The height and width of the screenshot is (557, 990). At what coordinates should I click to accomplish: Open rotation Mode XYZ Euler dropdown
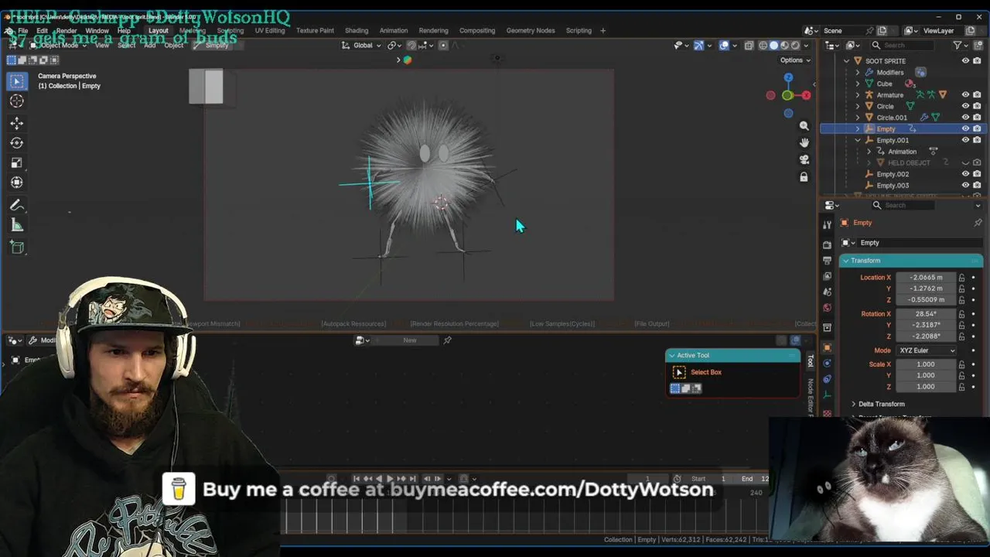tap(927, 350)
